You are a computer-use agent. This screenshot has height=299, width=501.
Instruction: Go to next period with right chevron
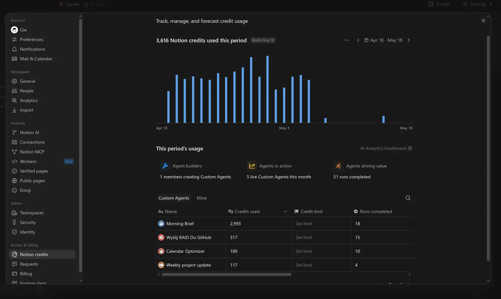click(x=409, y=40)
